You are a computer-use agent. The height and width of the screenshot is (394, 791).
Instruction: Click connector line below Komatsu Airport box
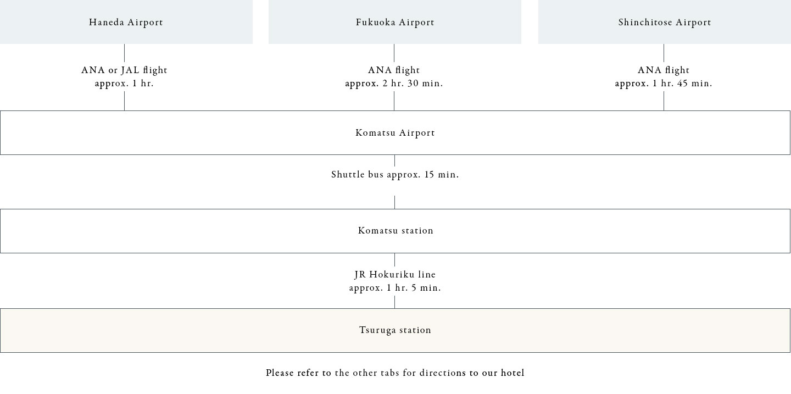(394, 160)
